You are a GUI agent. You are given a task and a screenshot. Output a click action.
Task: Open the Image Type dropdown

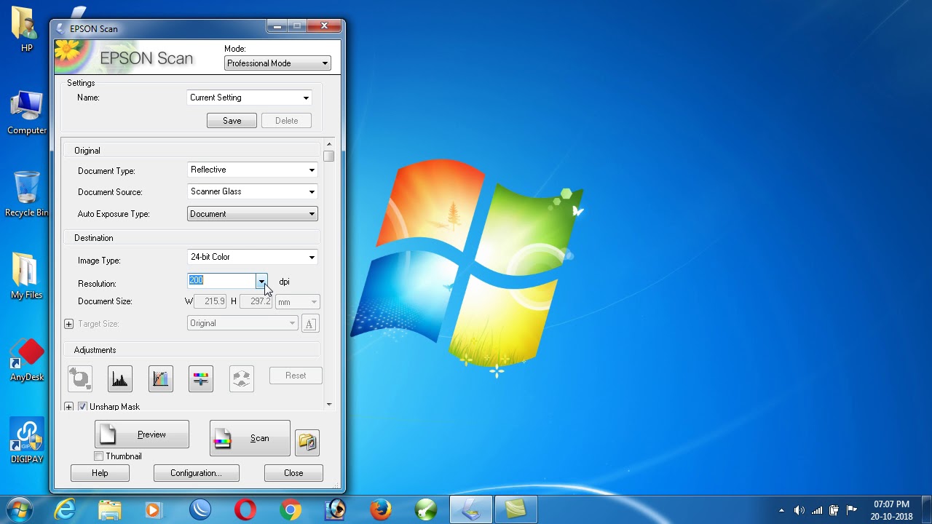[252, 258]
